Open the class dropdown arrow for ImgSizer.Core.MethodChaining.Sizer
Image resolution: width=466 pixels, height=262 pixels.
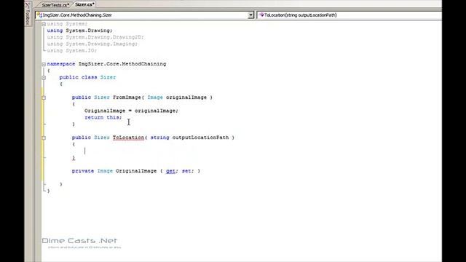pos(250,15)
